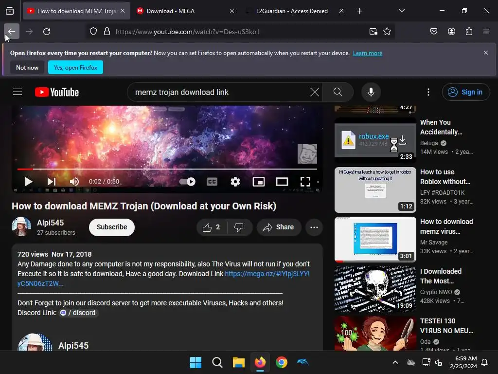Open Firefox application hamburger menu

[x=486, y=32]
